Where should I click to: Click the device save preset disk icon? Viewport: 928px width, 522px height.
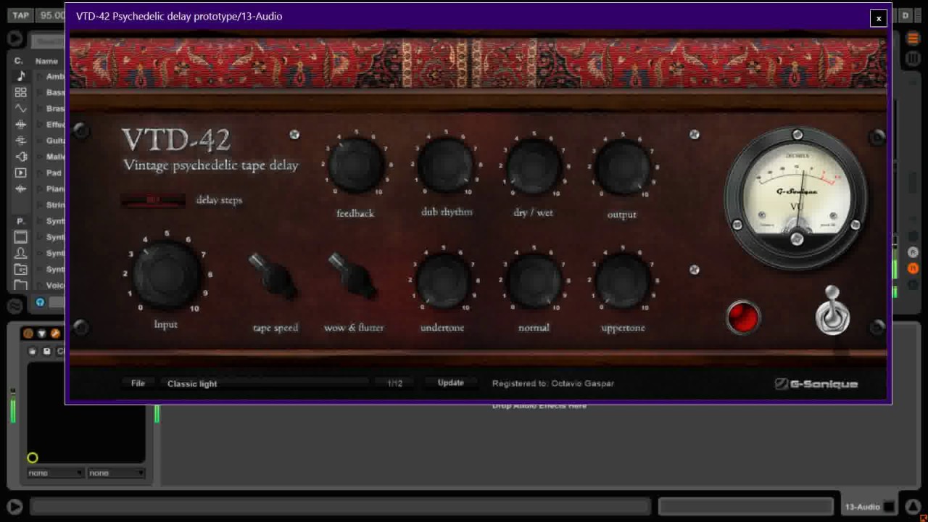(x=47, y=352)
